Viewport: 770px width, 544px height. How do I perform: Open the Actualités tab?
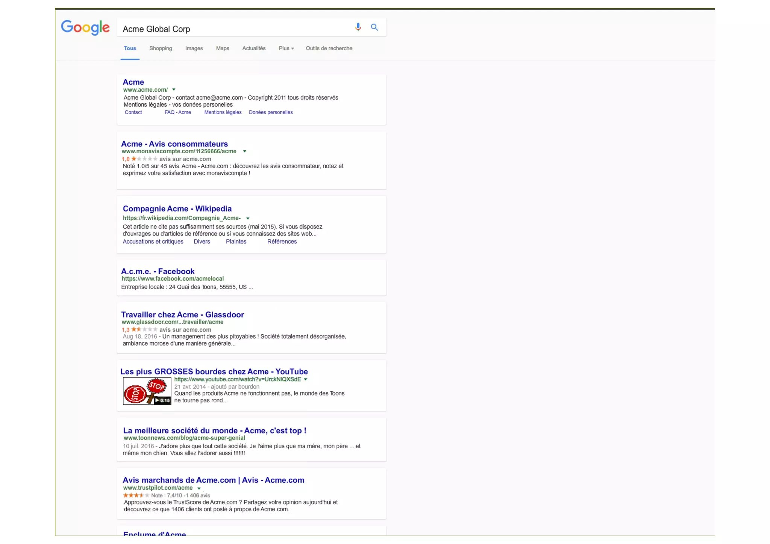254,48
